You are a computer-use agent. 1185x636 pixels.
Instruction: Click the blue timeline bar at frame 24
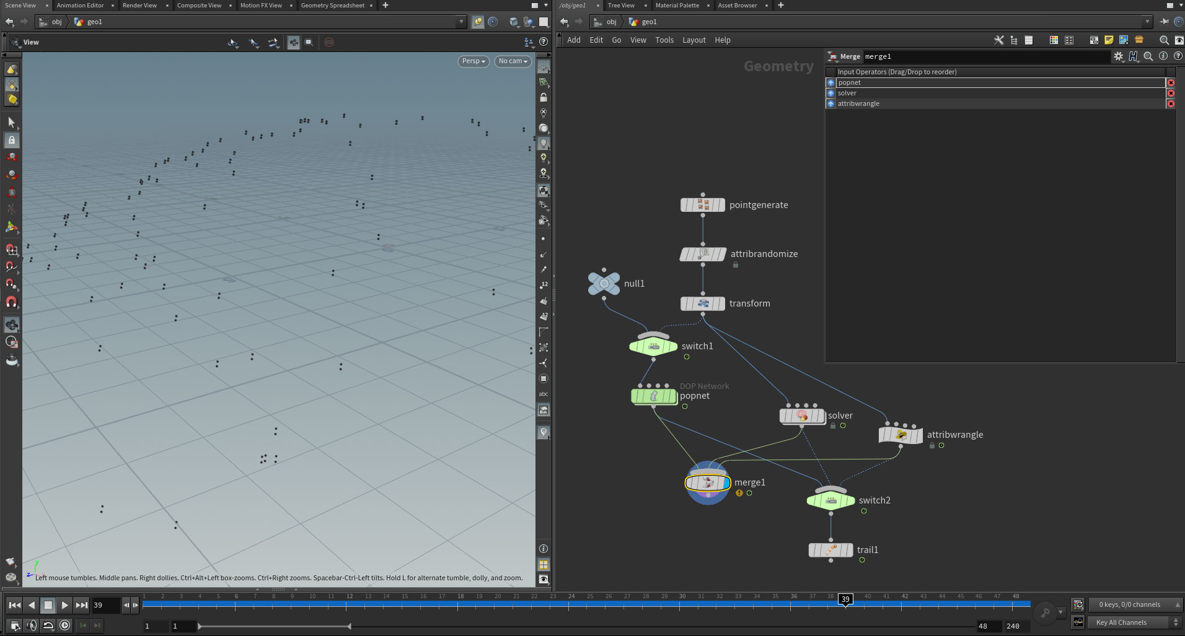pos(571,603)
